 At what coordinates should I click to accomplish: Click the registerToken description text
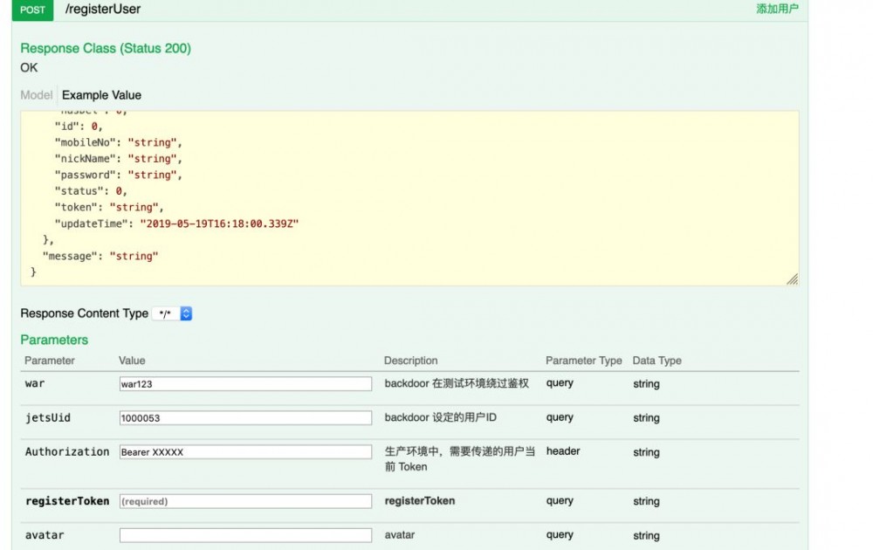420,500
